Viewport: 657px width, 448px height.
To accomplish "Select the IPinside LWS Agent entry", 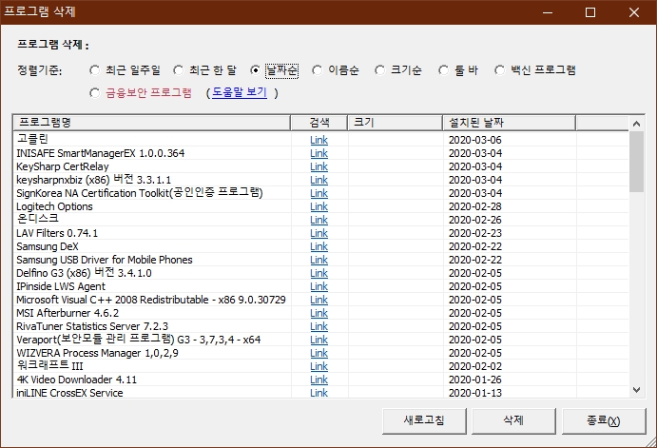I will click(x=320, y=286).
